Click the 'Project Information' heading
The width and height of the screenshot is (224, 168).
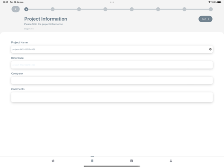pyautogui.click(x=46, y=19)
